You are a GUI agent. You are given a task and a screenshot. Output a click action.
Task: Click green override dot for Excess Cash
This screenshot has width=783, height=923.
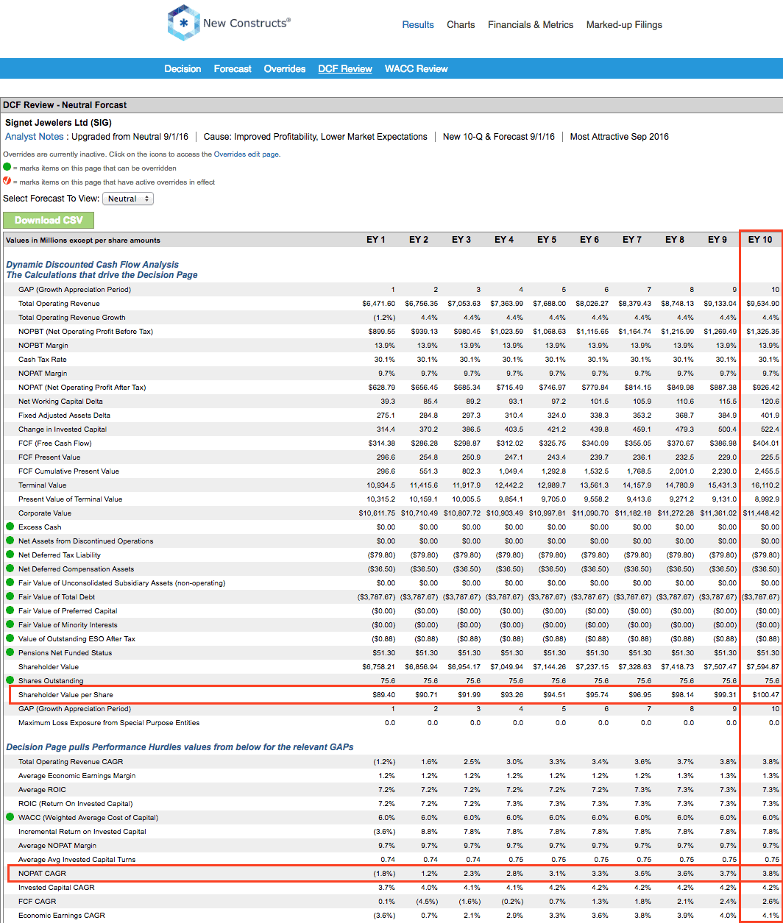tap(10, 527)
